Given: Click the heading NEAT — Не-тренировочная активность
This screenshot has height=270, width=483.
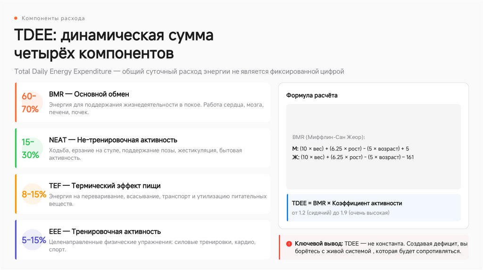Looking at the screenshot, I should (113, 140).
